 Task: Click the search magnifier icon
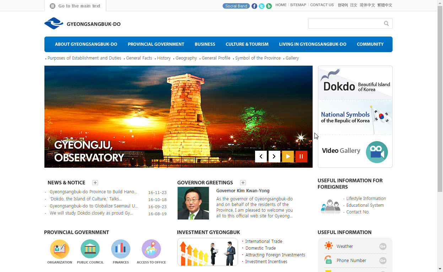click(386, 23)
